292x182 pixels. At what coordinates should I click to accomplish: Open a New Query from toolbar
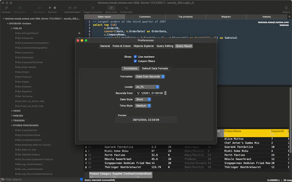coord(39,8)
